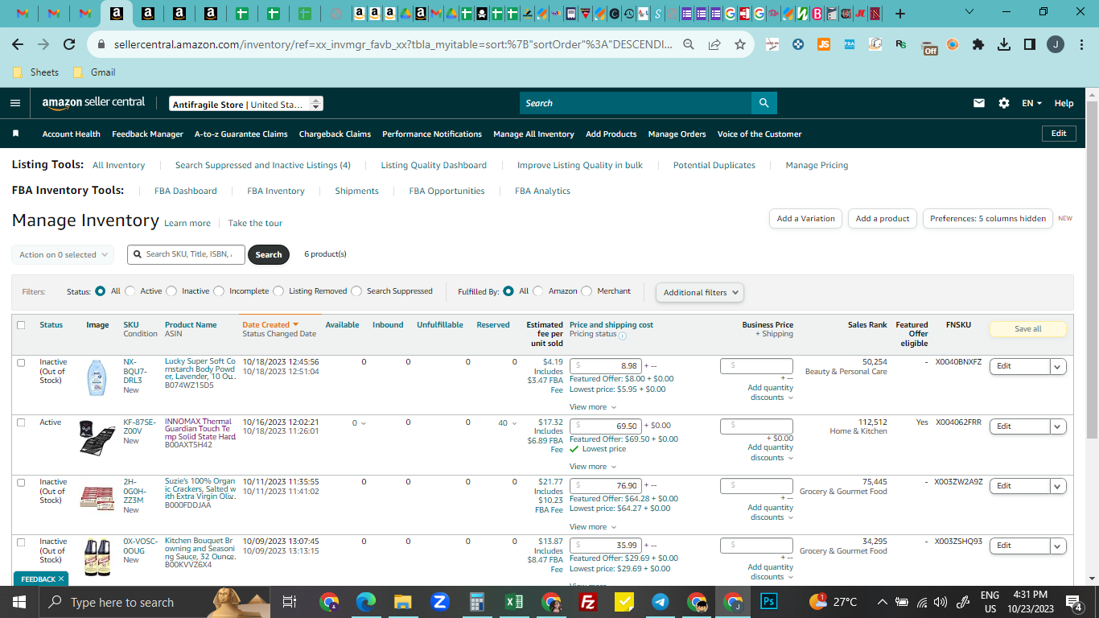Click the Take the tour link

255,223
